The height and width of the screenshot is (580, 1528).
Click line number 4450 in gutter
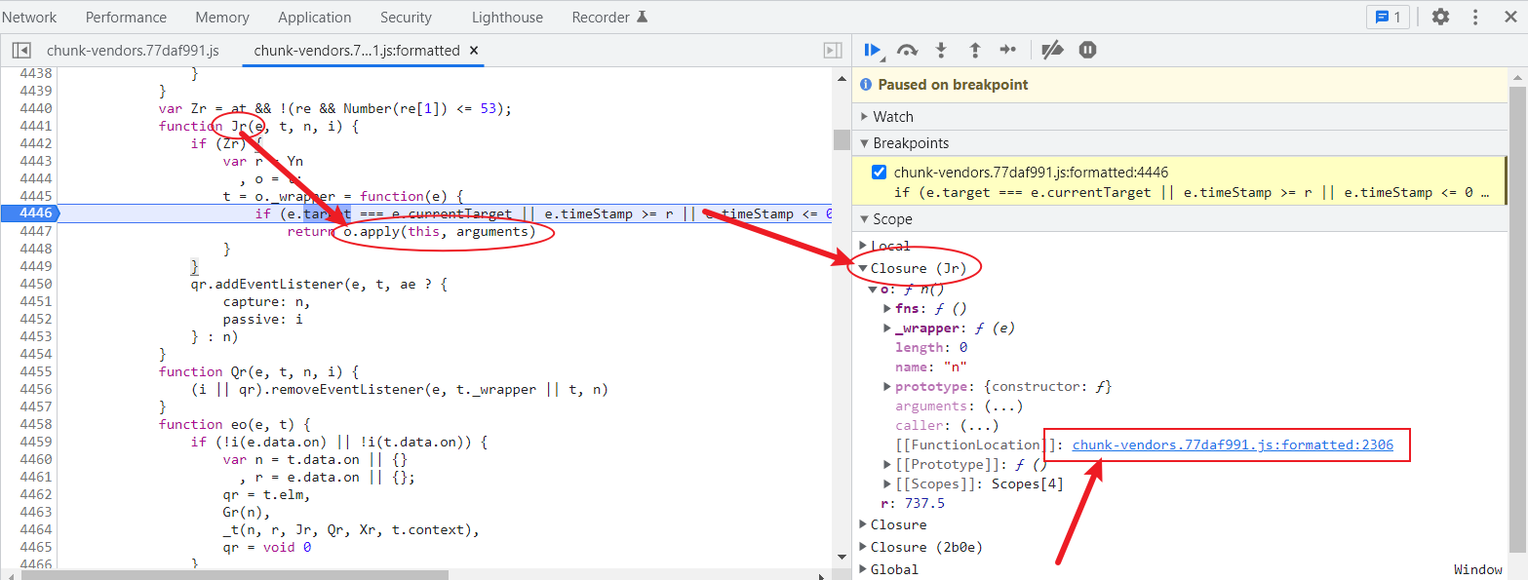(36, 284)
